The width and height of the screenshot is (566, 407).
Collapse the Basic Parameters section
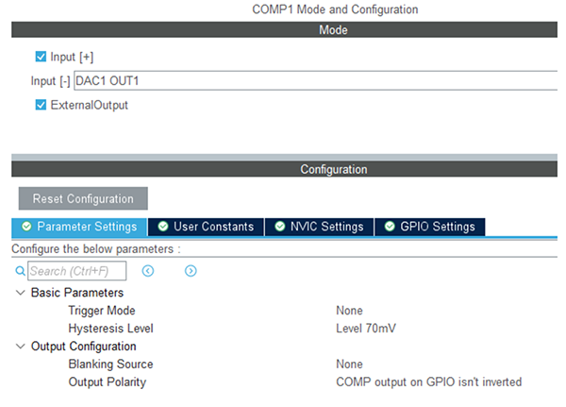click(x=20, y=293)
